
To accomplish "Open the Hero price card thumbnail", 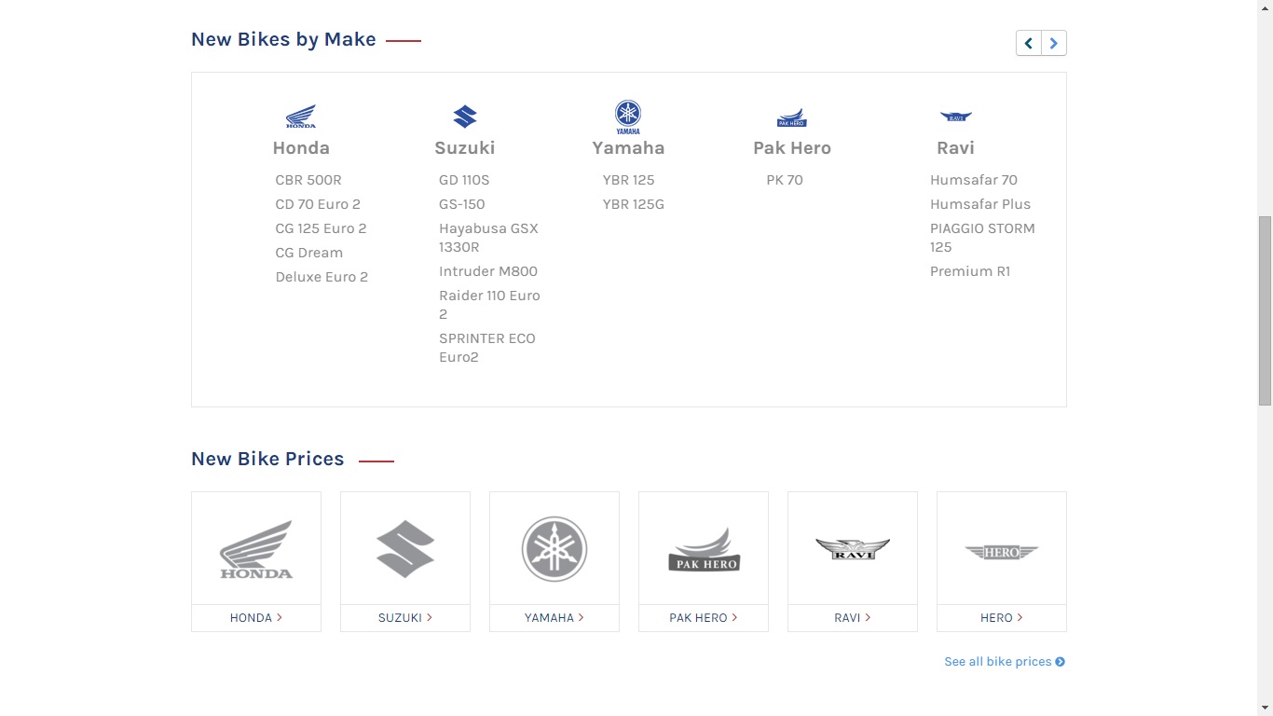I will [1002, 549].
